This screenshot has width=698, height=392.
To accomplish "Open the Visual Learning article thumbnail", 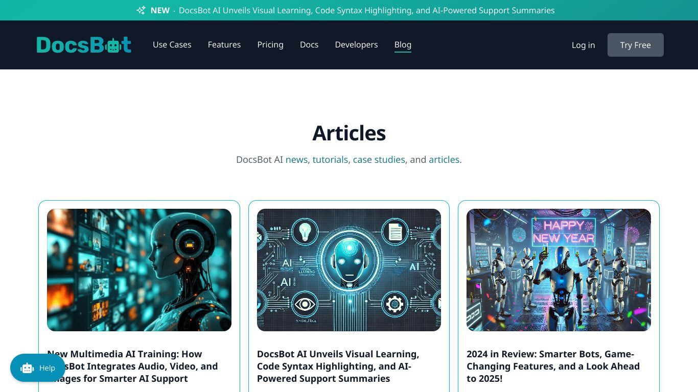I will [x=349, y=270].
